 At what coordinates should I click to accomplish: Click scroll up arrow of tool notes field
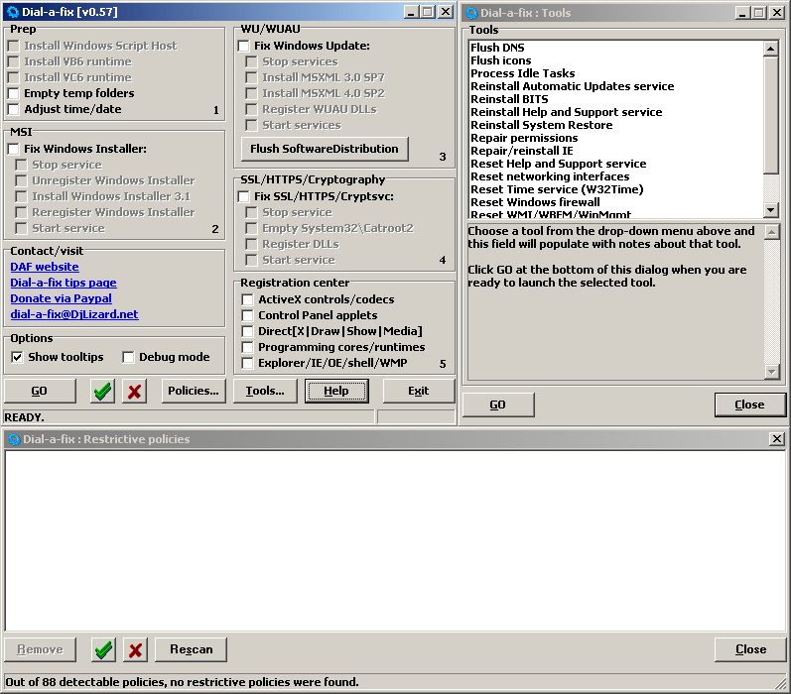pos(772,232)
